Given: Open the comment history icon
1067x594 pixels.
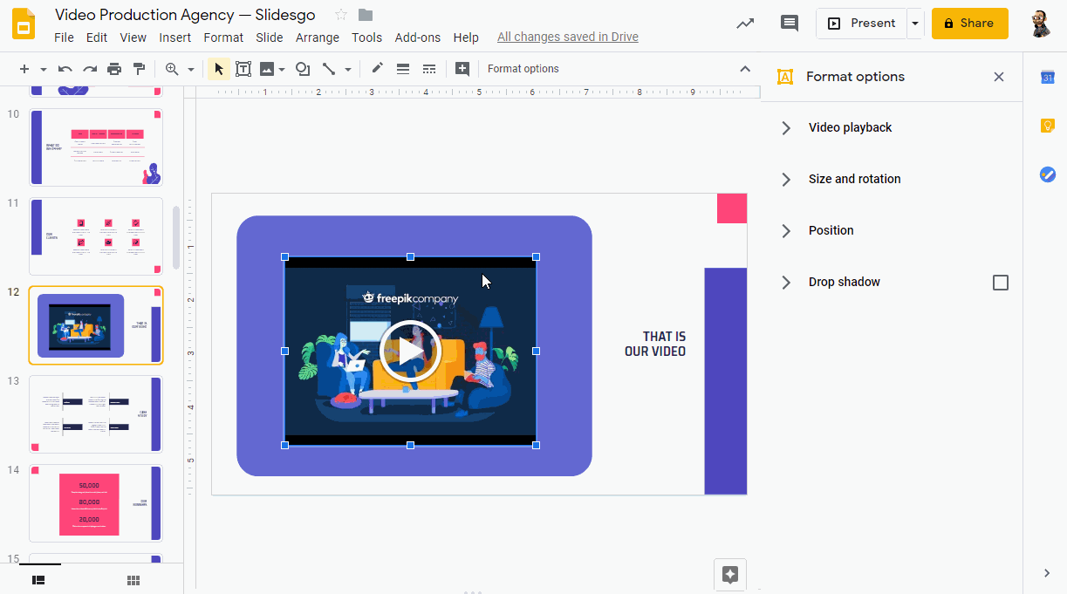Looking at the screenshot, I should (790, 24).
